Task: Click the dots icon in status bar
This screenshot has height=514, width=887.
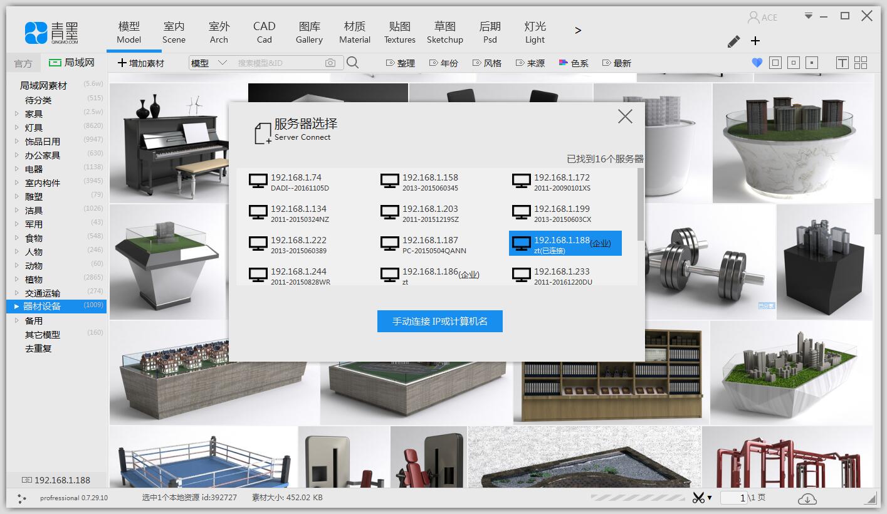Action: click(x=22, y=498)
